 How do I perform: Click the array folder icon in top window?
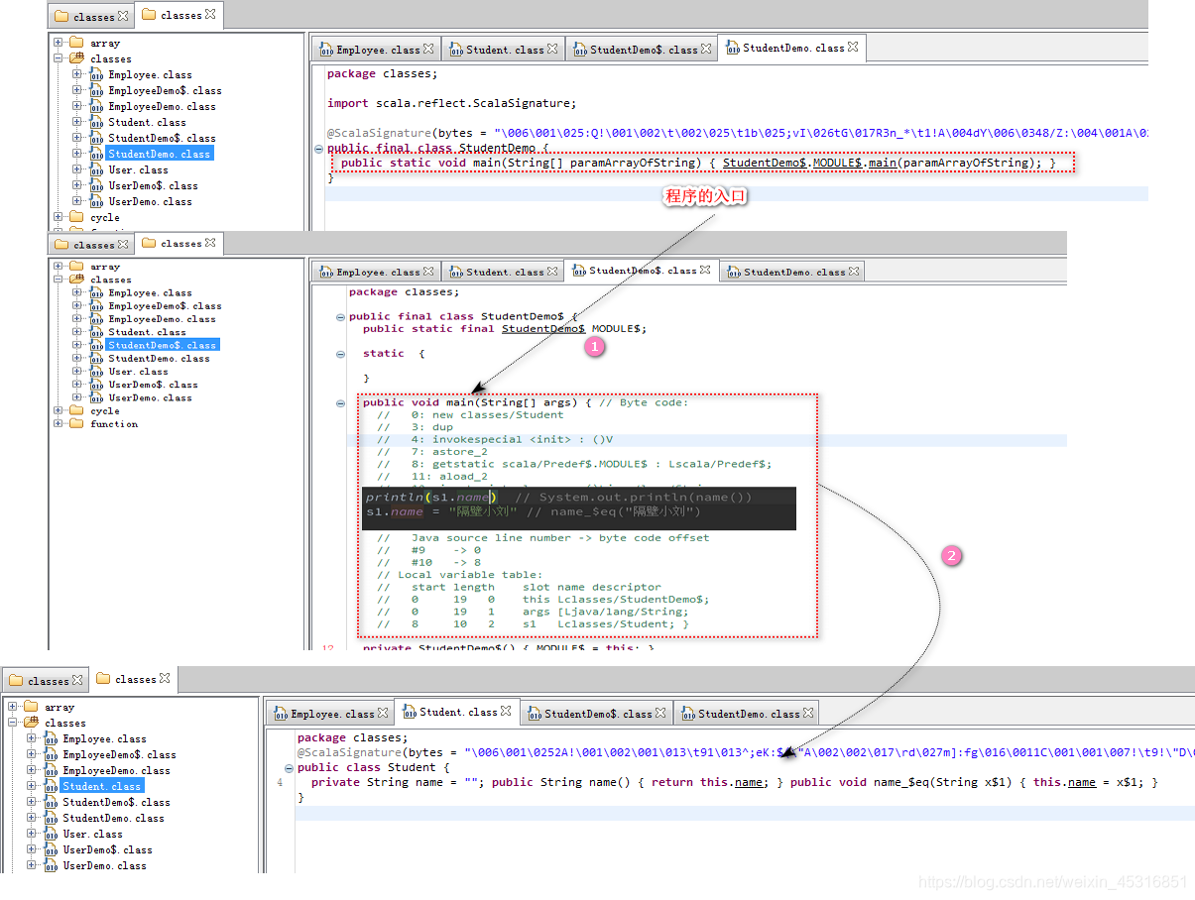(x=76, y=43)
